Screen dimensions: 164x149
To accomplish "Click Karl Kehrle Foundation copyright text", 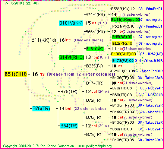I will pos(38,146).
